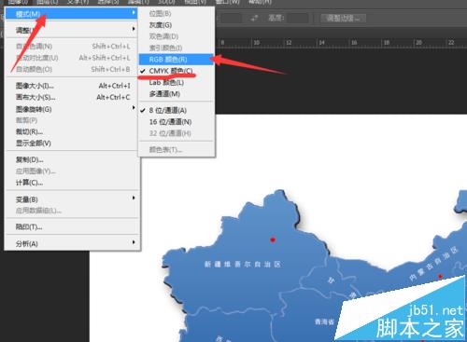
Task: Choose 自动色调(N) from the menu
Action: point(72,47)
